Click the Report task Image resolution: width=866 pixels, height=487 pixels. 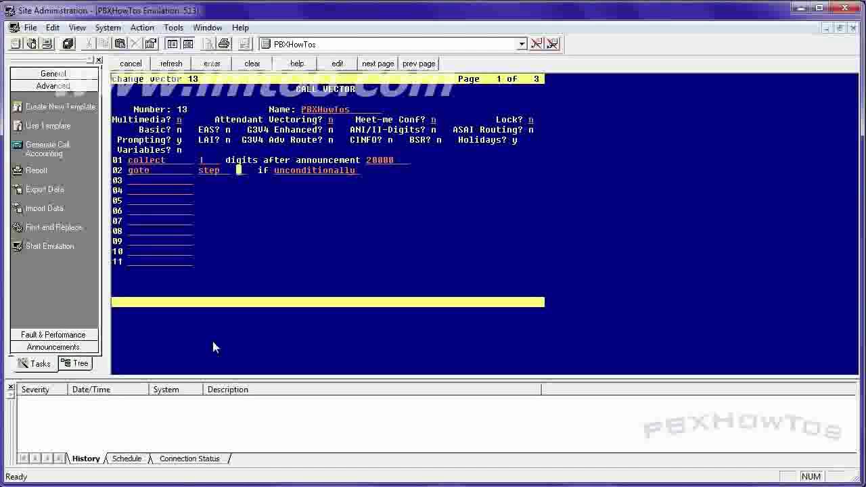pos(30,170)
